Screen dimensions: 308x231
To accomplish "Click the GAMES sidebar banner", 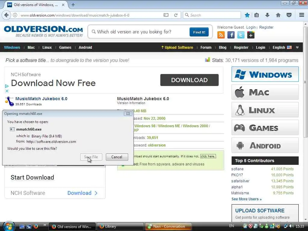I will tap(265, 128).
